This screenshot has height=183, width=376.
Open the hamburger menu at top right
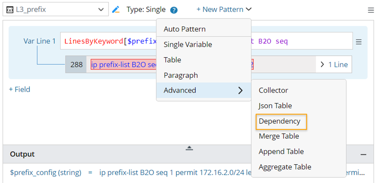point(371,10)
